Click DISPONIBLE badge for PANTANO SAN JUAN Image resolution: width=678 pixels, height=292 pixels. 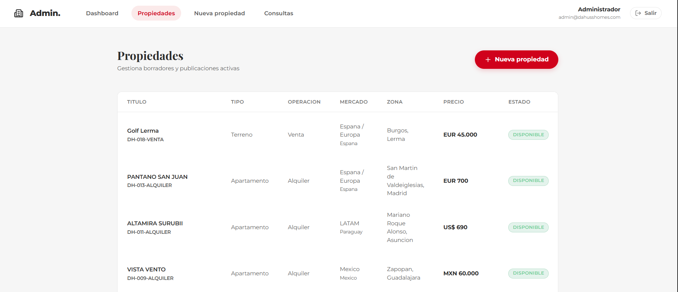coord(528,181)
